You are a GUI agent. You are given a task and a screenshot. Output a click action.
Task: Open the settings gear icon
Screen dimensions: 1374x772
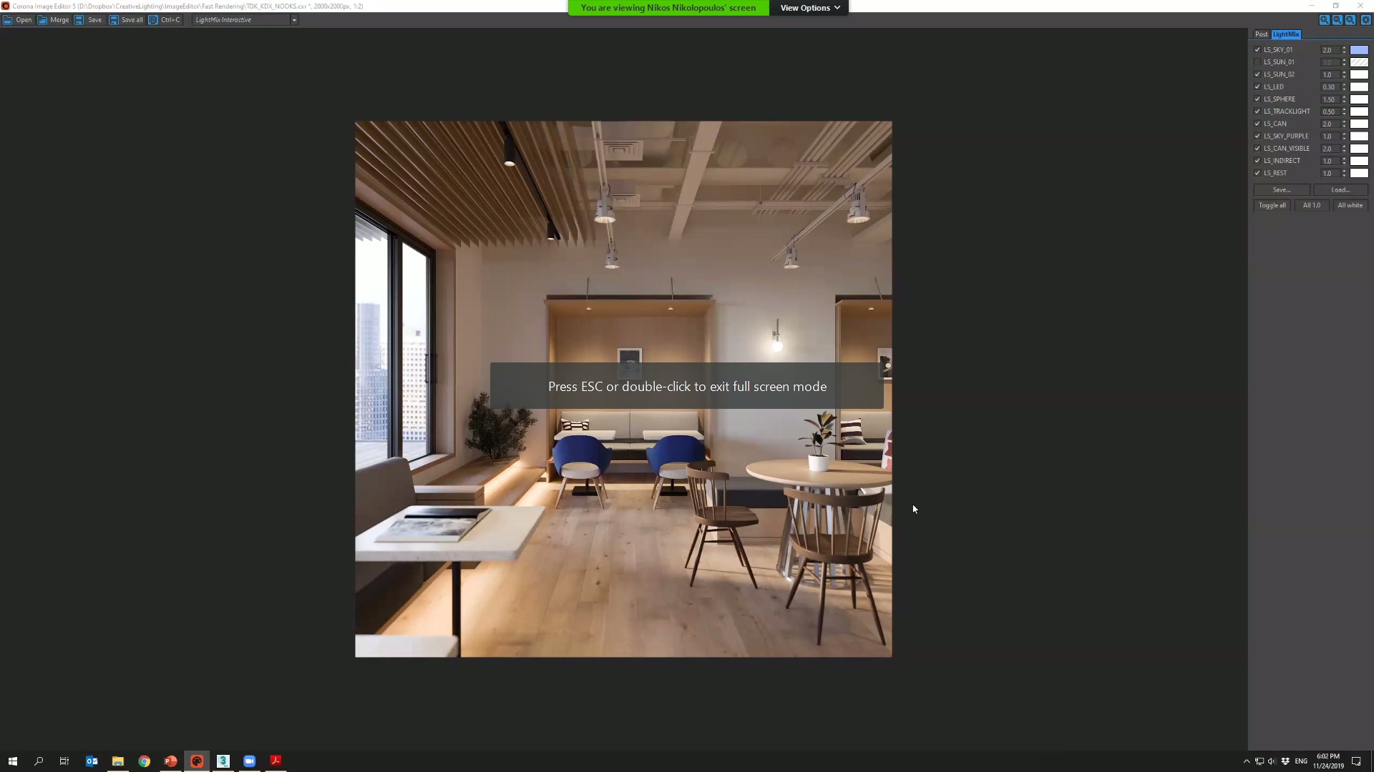(1365, 20)
